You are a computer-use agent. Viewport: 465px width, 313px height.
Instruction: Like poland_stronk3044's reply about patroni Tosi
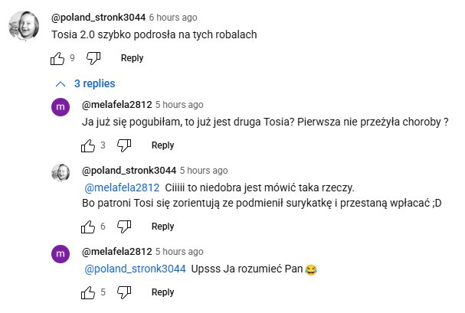(x=88, y=227)
